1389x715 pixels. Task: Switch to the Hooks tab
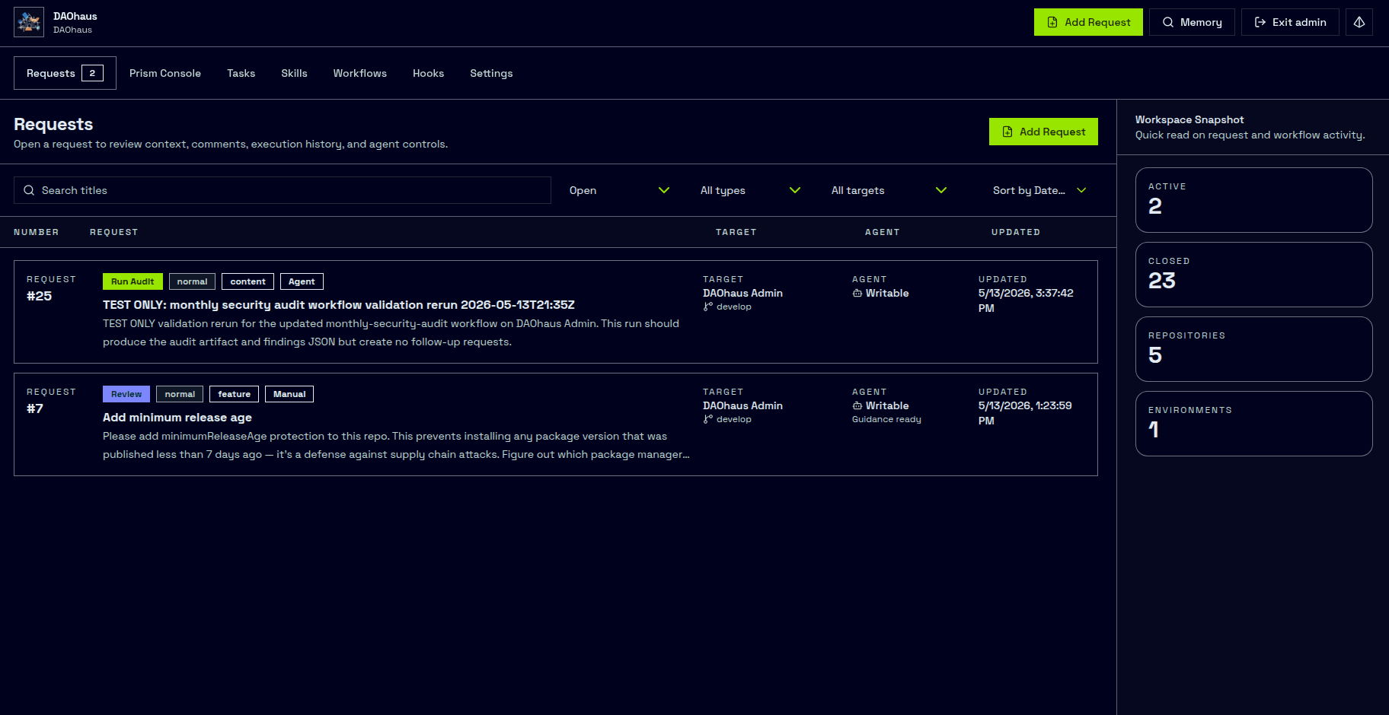(428, 73)
